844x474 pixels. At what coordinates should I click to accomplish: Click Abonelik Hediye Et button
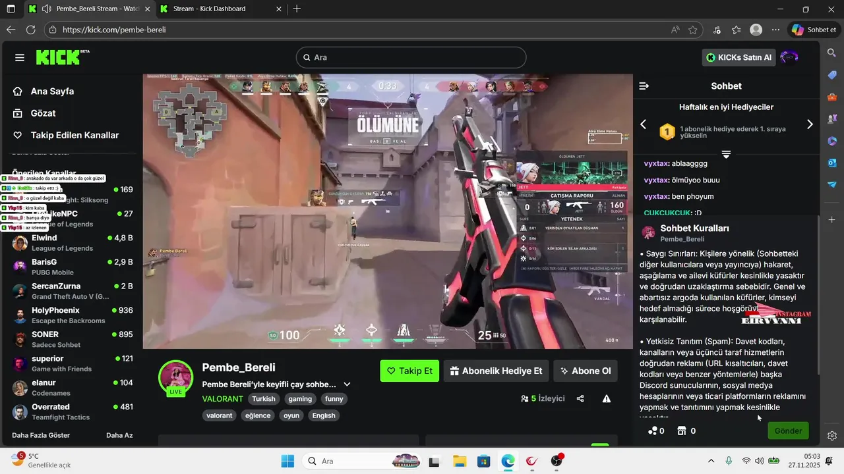[x=497, y=371]
